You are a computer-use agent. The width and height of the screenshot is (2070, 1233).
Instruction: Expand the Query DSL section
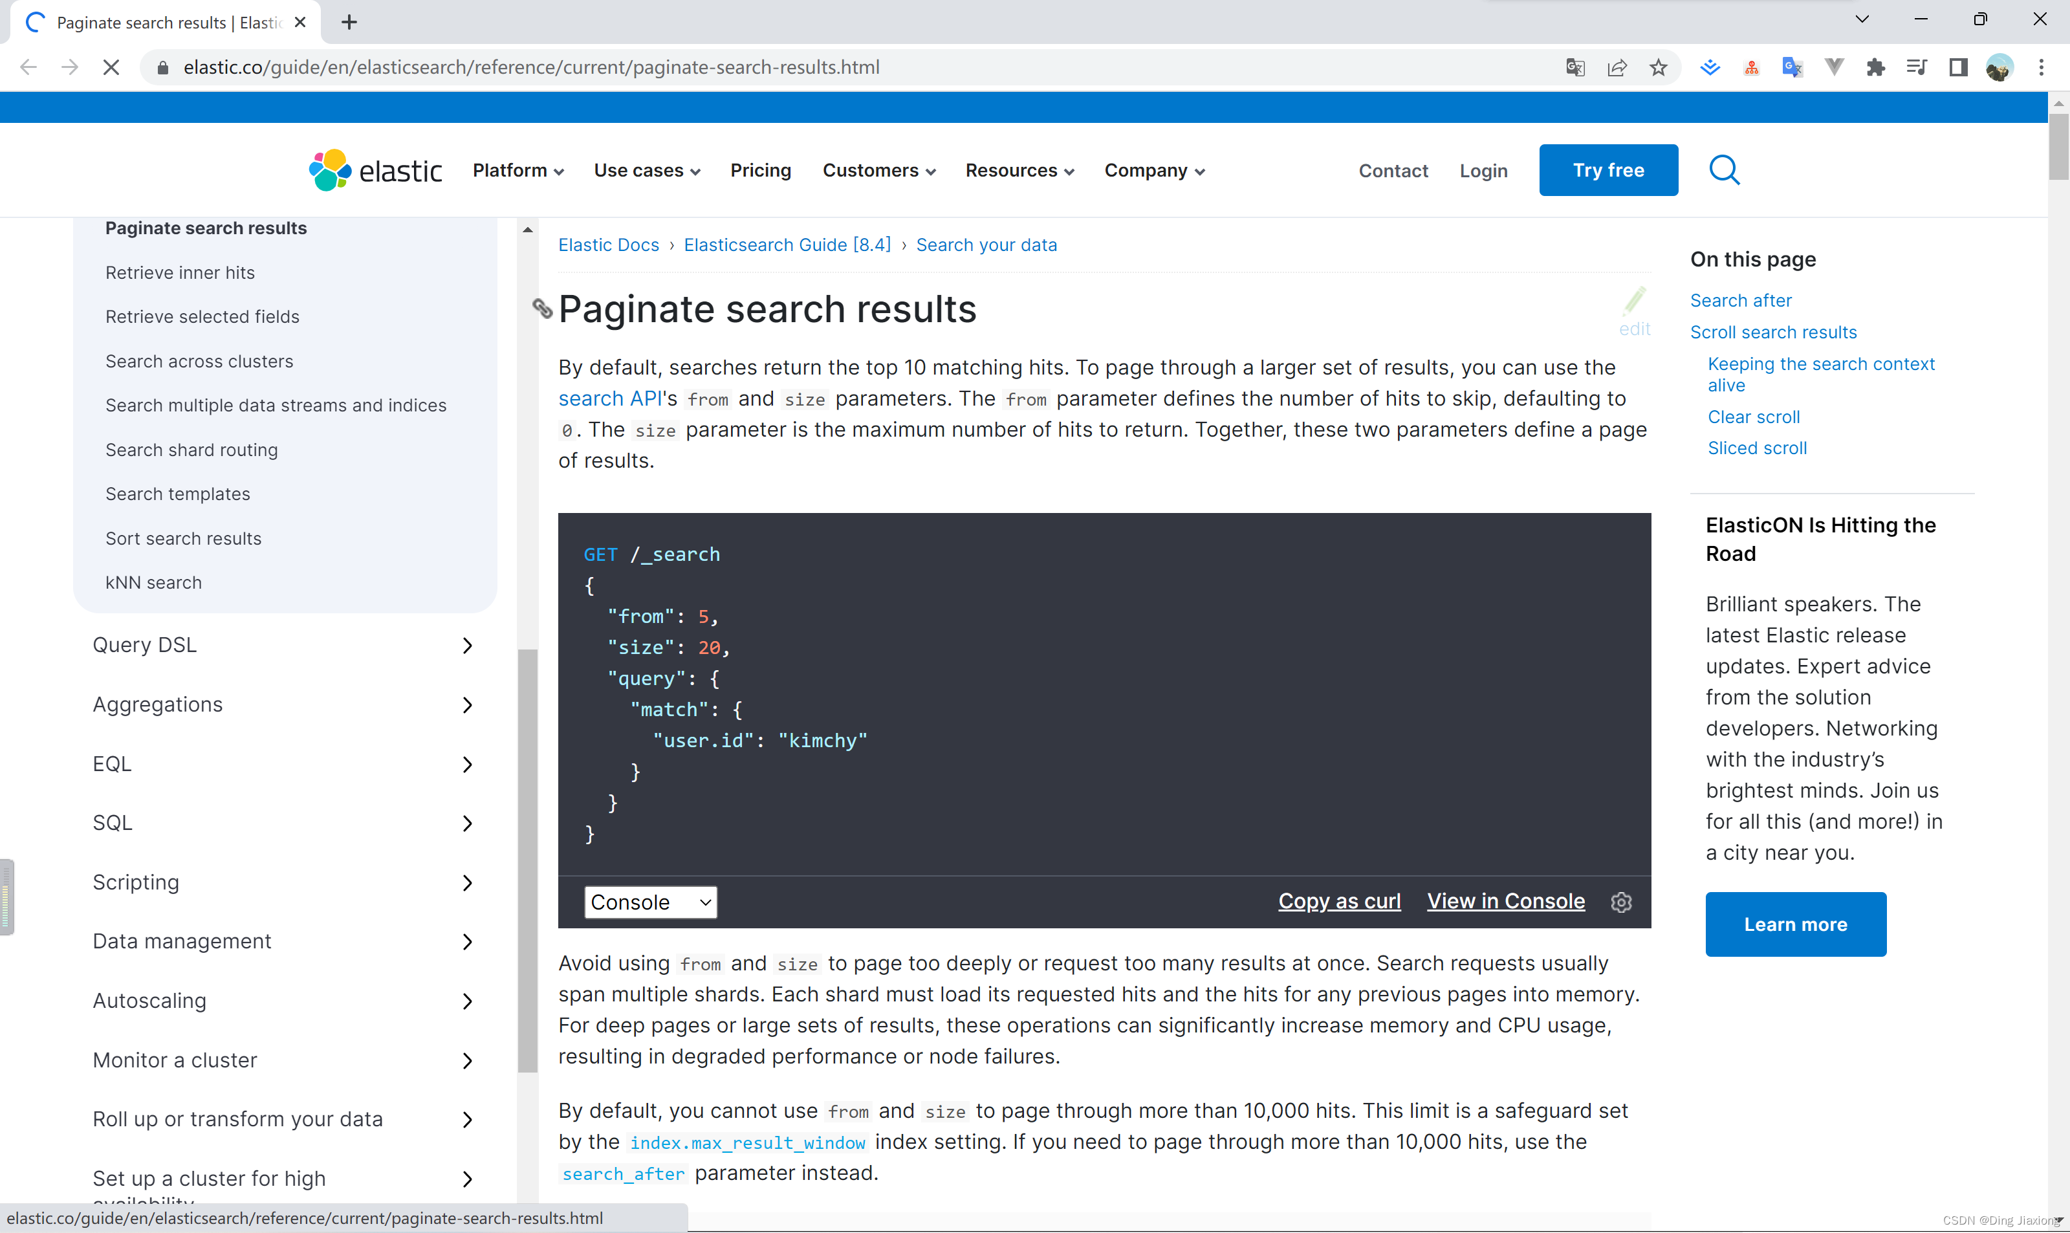click(284, 645)
